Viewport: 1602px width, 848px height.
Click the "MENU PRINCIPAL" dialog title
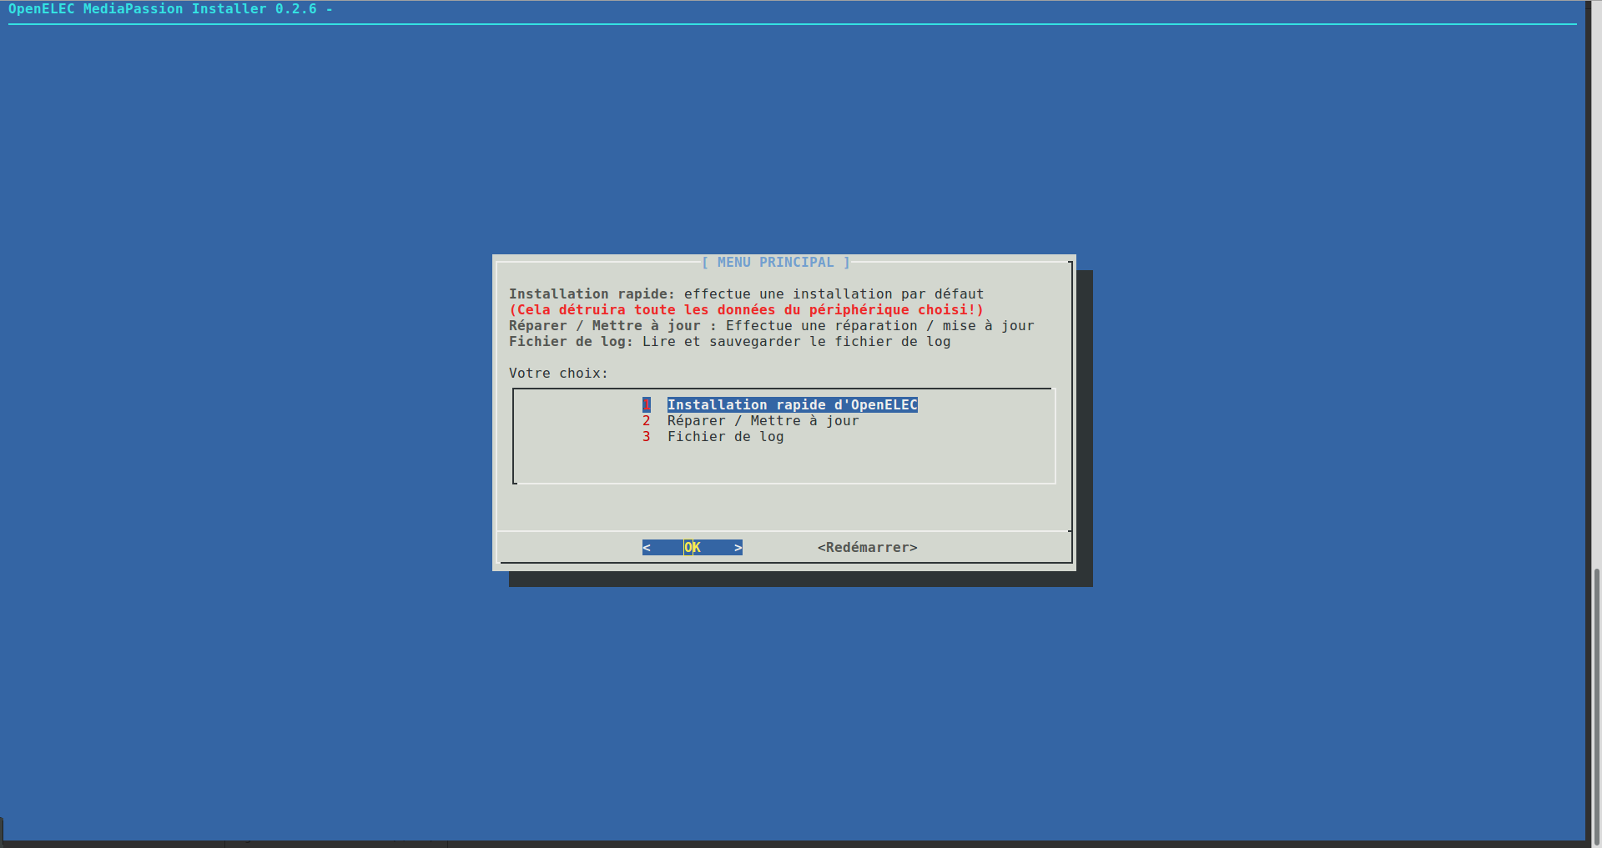(775, 263)
